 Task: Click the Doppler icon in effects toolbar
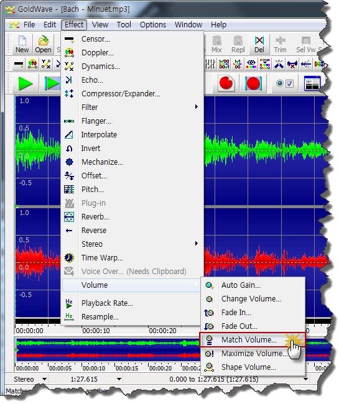[32, 64]
